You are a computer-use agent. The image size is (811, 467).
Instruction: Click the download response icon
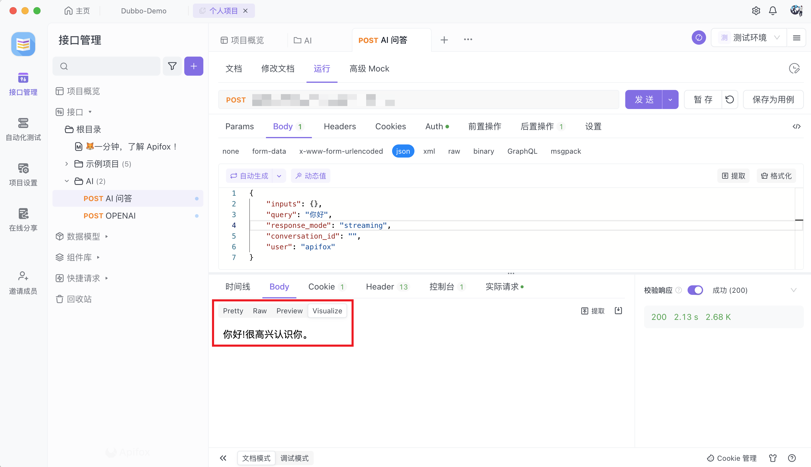[x=618, y=310]
